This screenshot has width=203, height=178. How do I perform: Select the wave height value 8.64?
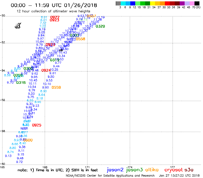42,95
